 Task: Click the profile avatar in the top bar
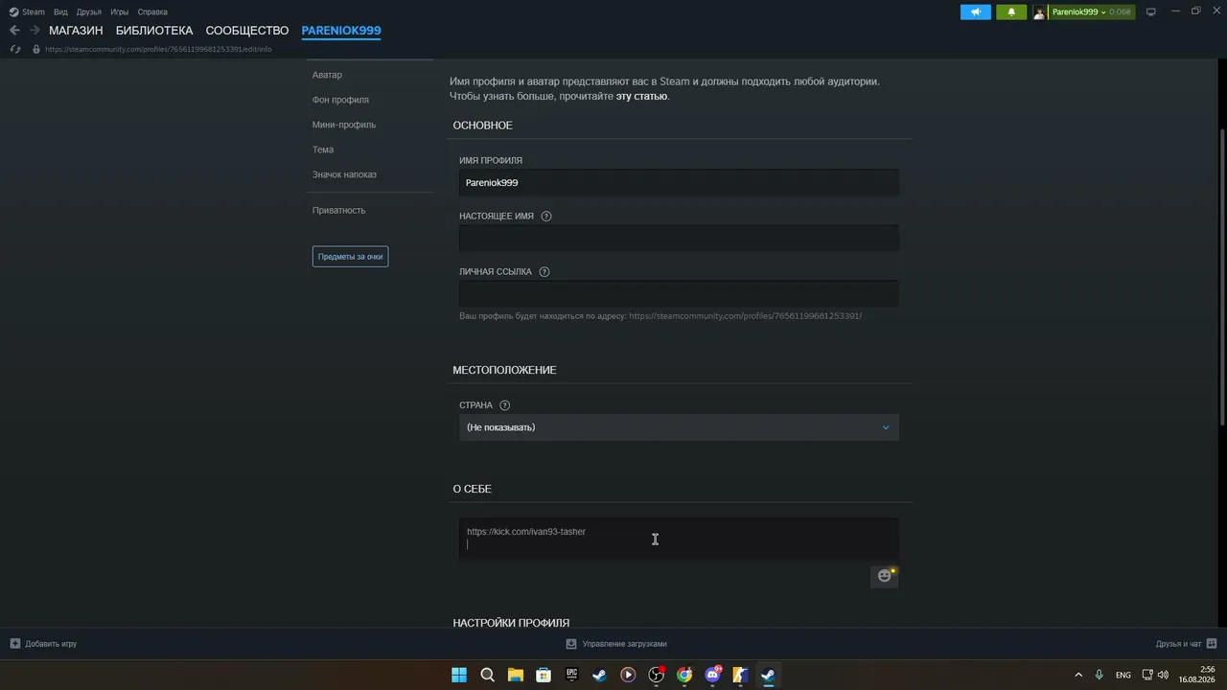click(1039, 12)
